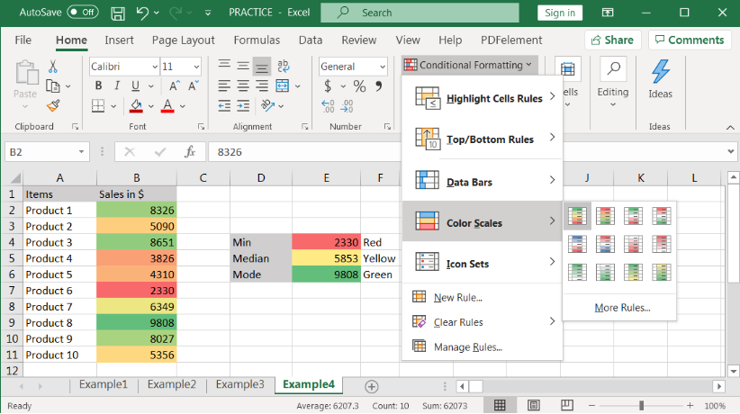This screenshot has height=414, width=740.
Task: Open the font name Calibri dropdown
Action: [154, 67]
